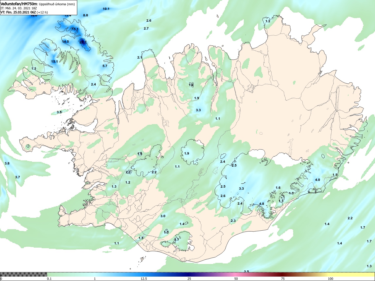Click the 14.5 precipitation value
The image size is (375, 281).
click(x=65, y=42)
